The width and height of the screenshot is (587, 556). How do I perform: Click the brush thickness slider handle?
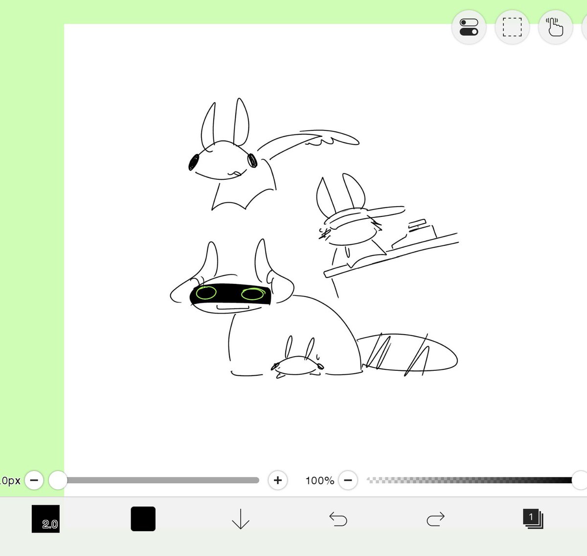pos(58,480)
